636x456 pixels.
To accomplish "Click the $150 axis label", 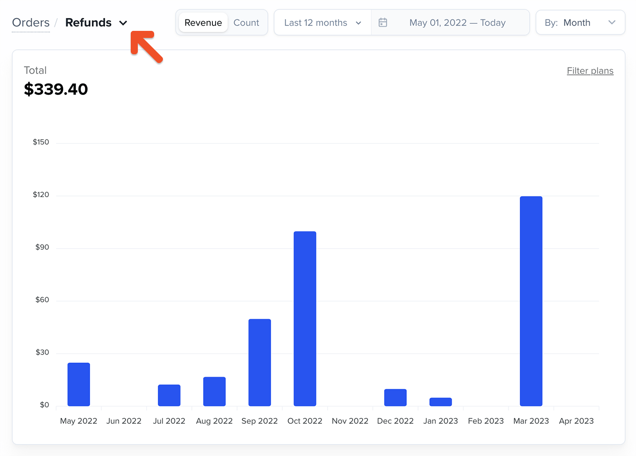I will (41, 142).
